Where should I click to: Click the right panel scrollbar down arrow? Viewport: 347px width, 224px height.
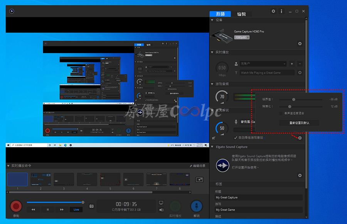pyautogui.click(x=306, y=217)
